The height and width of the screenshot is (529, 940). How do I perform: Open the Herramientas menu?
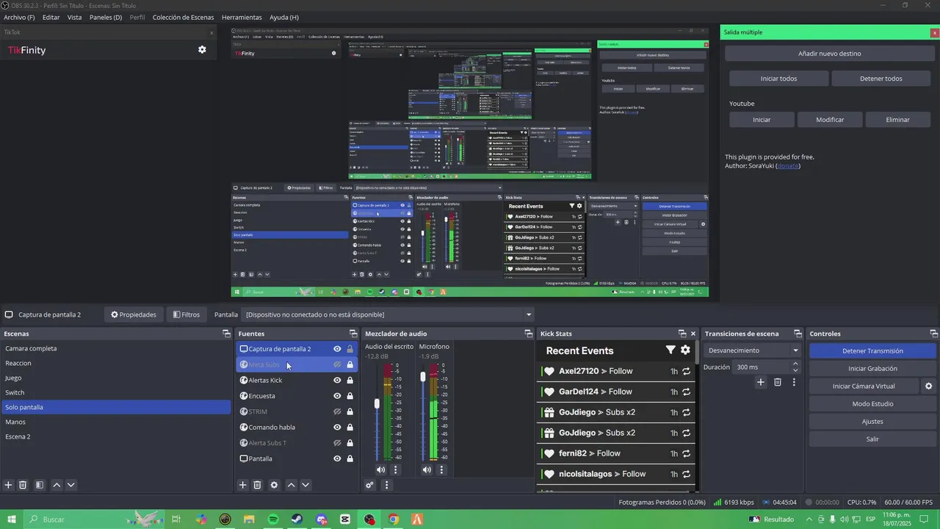pos(242,17)
